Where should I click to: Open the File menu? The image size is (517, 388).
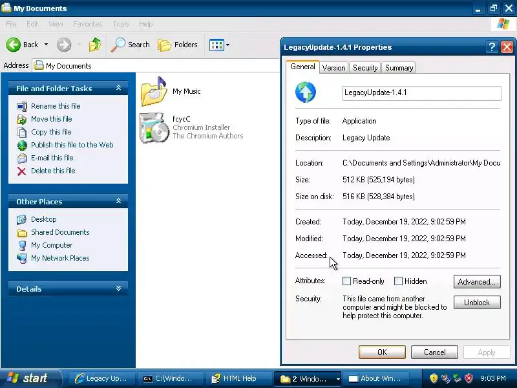coord(11,24)
